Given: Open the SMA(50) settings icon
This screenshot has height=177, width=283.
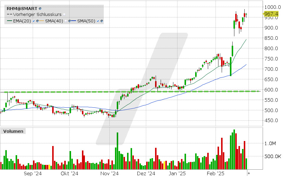Looking at the screenshot, I should click(x=102, y=21).
